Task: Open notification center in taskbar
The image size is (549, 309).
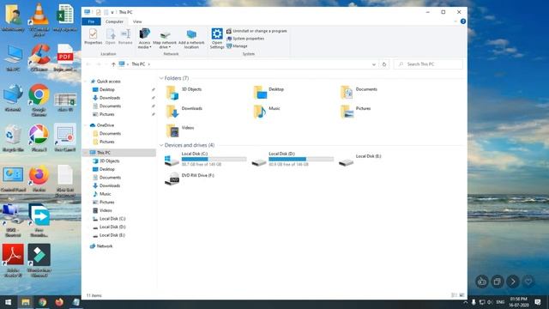Action: tap(538, 302)
